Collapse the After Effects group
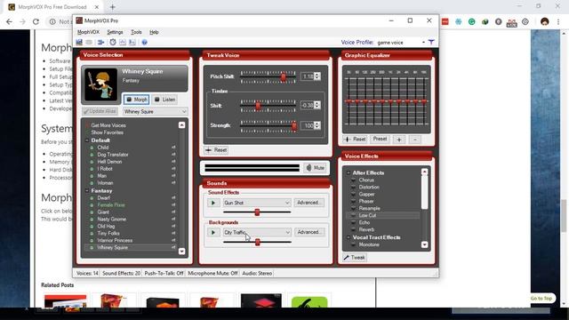569x320 pixels. click(x=349, y=173)
